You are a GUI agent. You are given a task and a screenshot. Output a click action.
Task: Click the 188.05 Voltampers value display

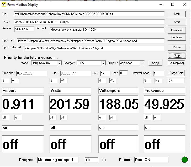point(118,104)
